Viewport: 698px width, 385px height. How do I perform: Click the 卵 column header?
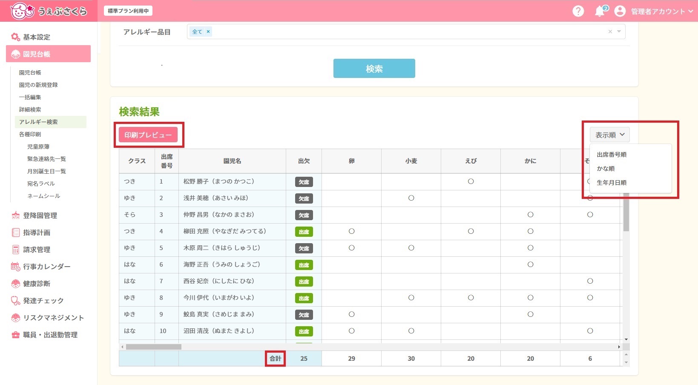[x=351, y=161]
